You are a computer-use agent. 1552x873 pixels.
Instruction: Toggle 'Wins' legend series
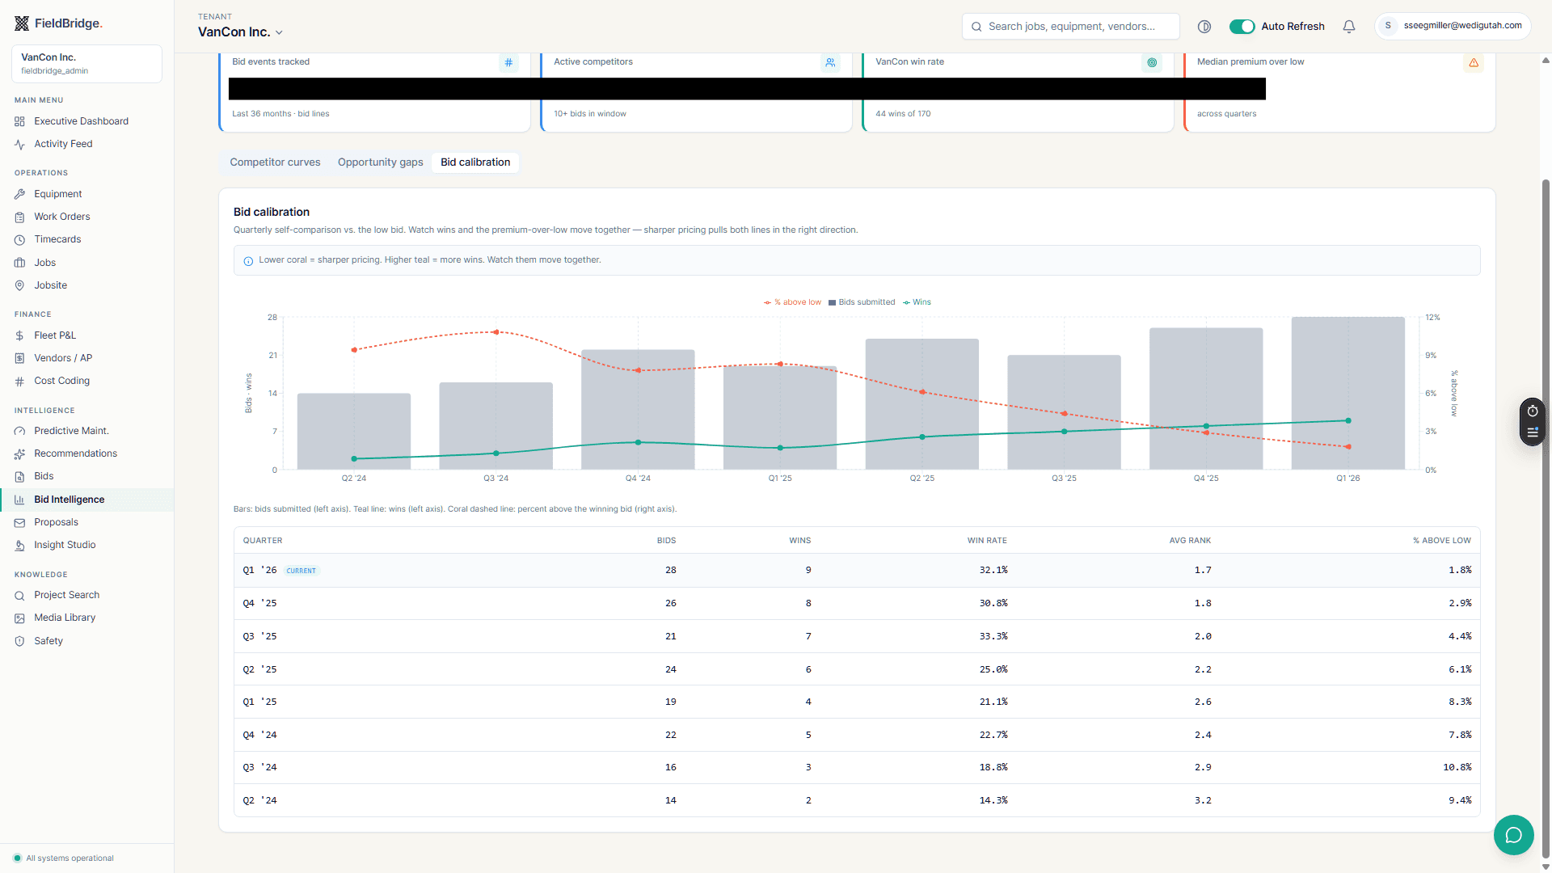click(917, 302)
